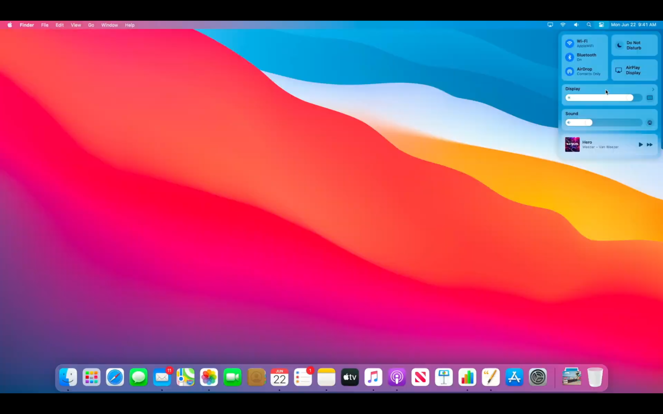This screenshot has width=663, height=414.
Task: Launch Safari from the Dock
Action: click(x=115, y=377)
